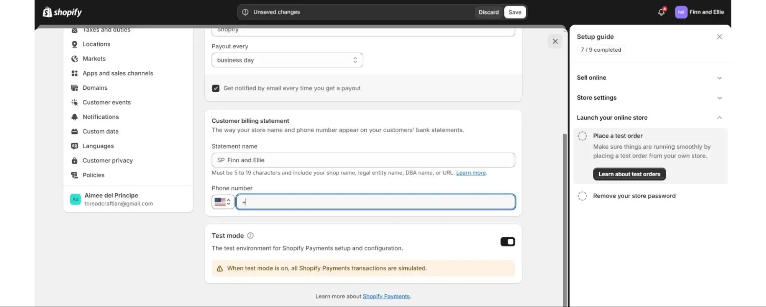766x307 pixels.
Task: Click the Customer privacy lock icon
Action: [x=74, y=161]
